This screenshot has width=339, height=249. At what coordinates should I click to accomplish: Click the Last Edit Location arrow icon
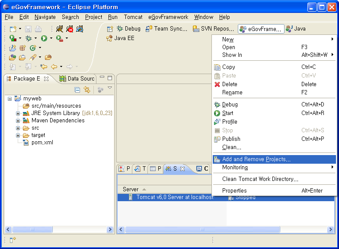click(x=44, y=66)
